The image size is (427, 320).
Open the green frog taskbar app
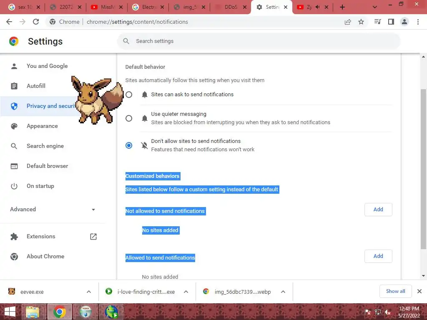pyautogui.click(x=112, y=312)
